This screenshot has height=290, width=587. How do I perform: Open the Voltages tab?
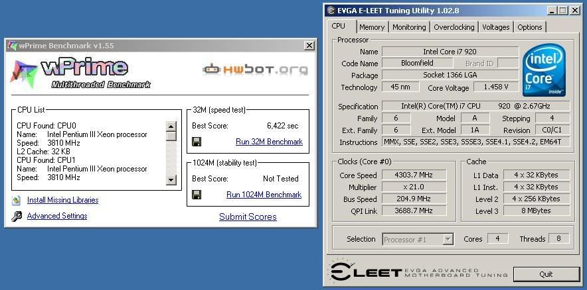coord(495,27)
